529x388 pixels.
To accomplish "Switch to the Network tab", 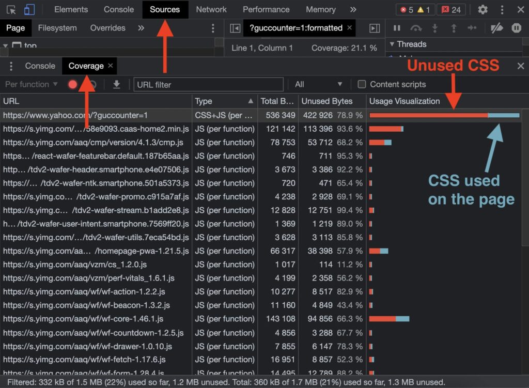I will point(211,9).
